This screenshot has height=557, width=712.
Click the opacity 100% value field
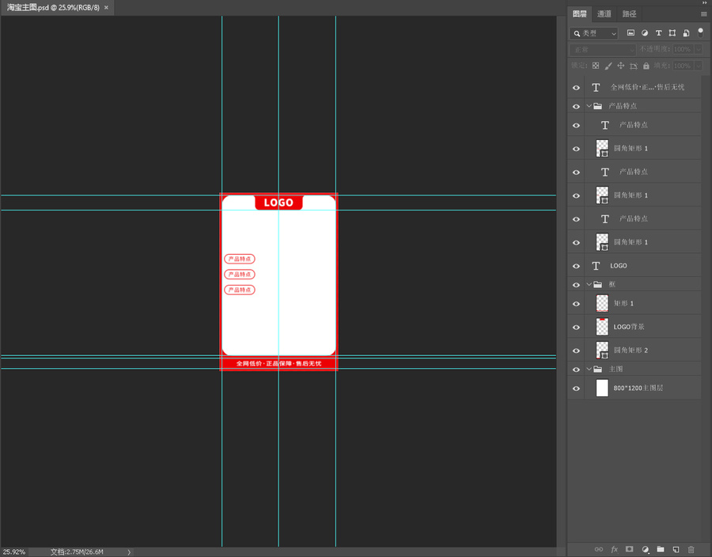pos(683,49)
